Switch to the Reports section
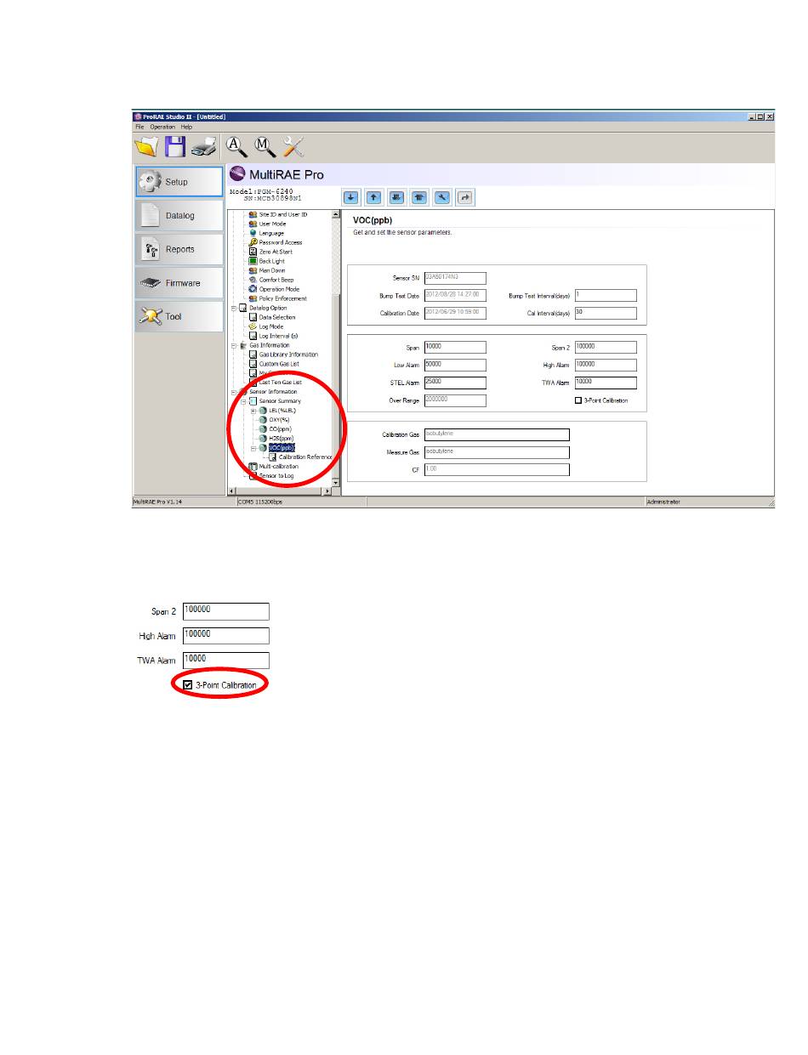This screenshot has width=808, height=1055. pos(179,249)
